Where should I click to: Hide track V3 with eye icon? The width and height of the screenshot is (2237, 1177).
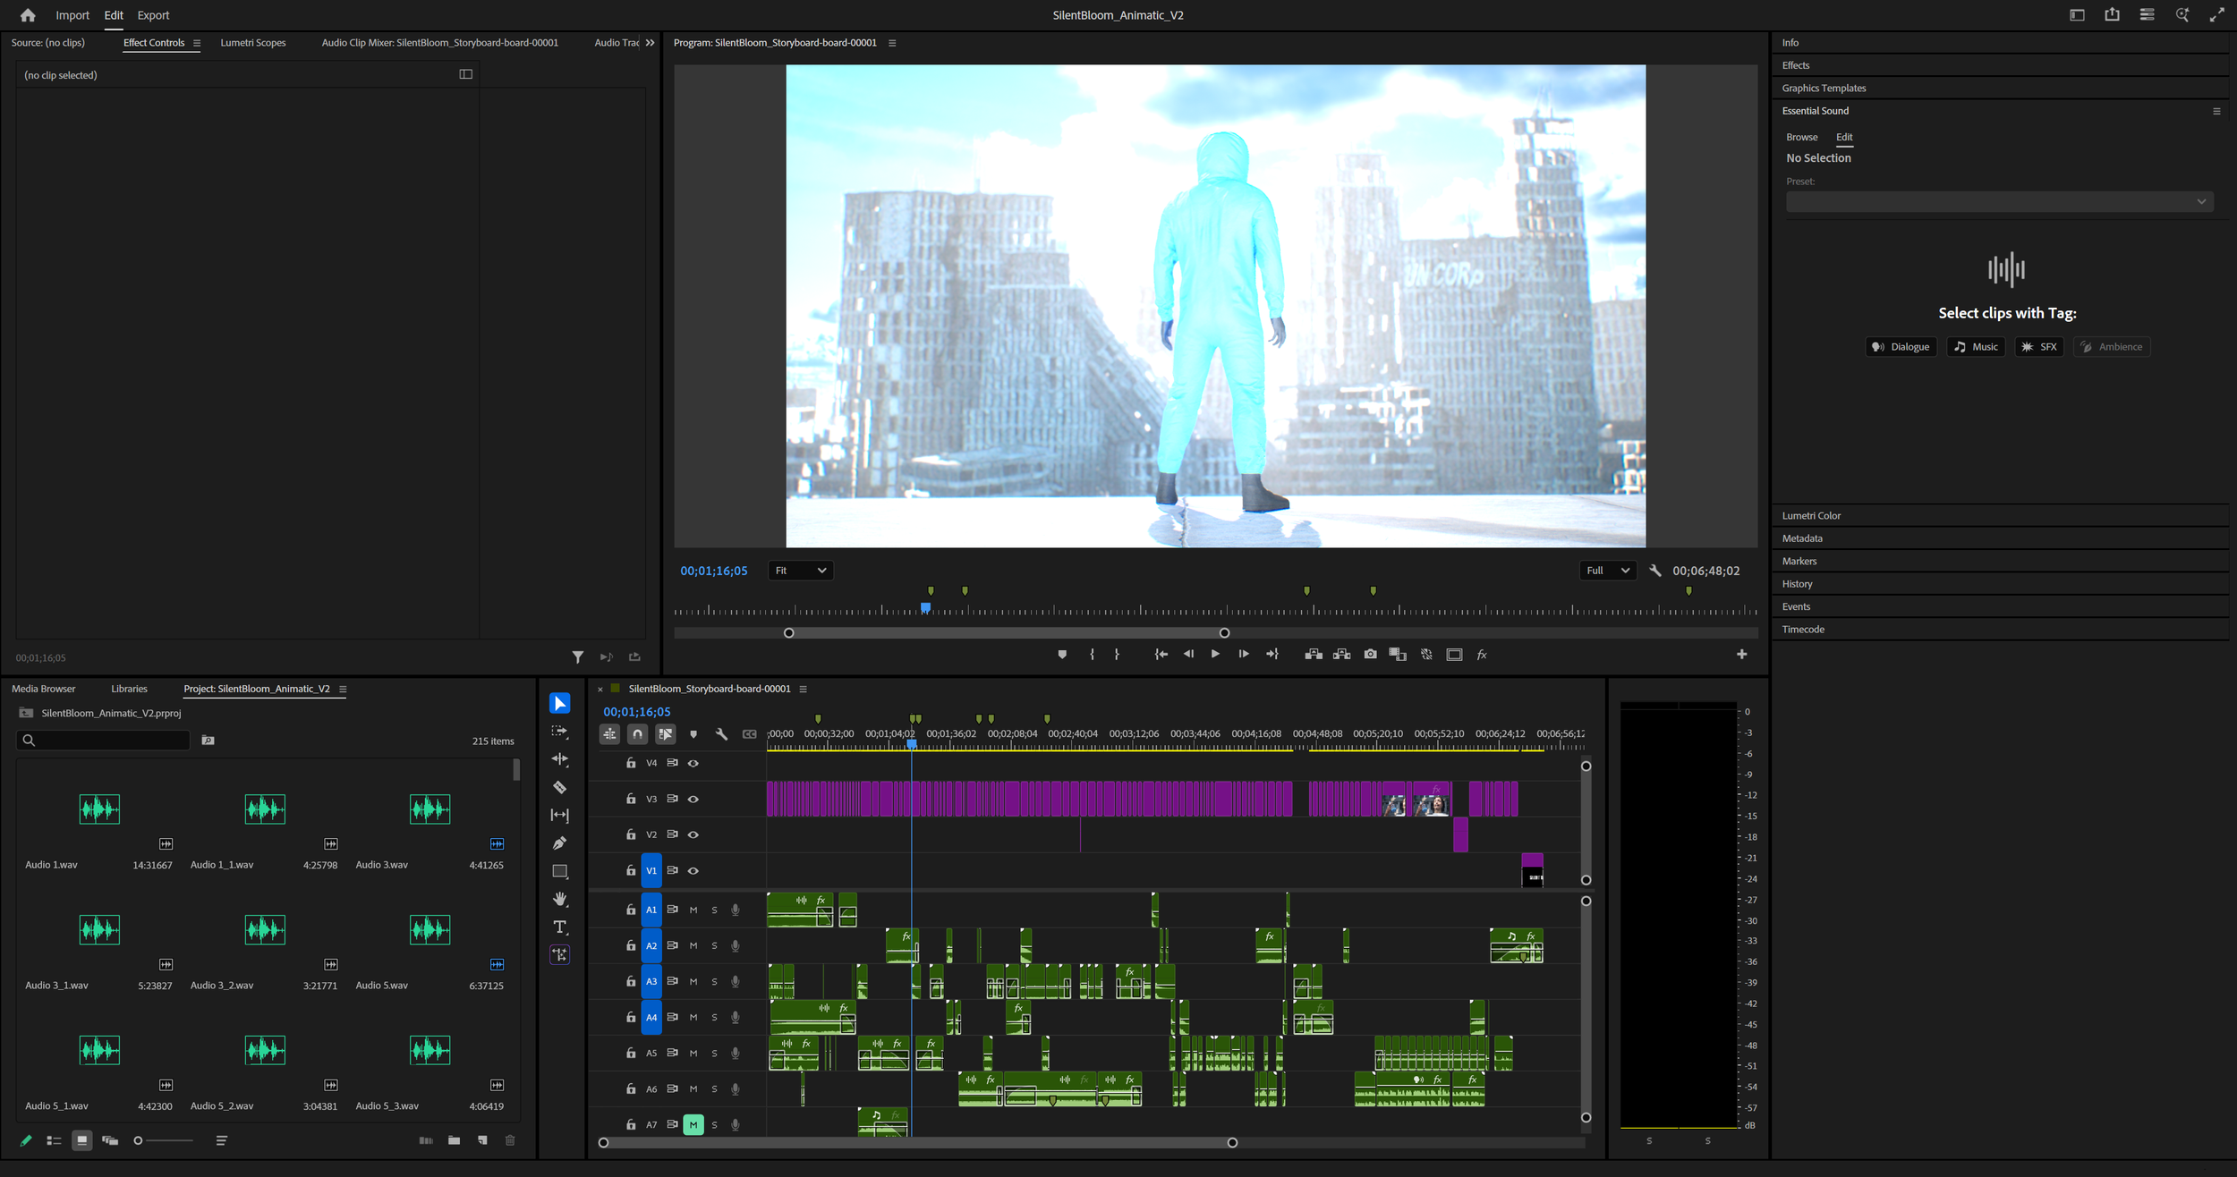[x=693, y=799]
